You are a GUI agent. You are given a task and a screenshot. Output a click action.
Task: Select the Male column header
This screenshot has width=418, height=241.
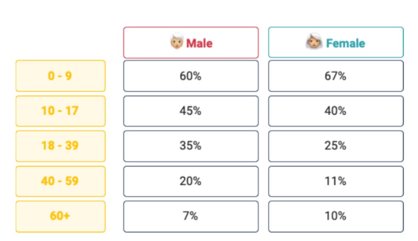coord(191,42)
